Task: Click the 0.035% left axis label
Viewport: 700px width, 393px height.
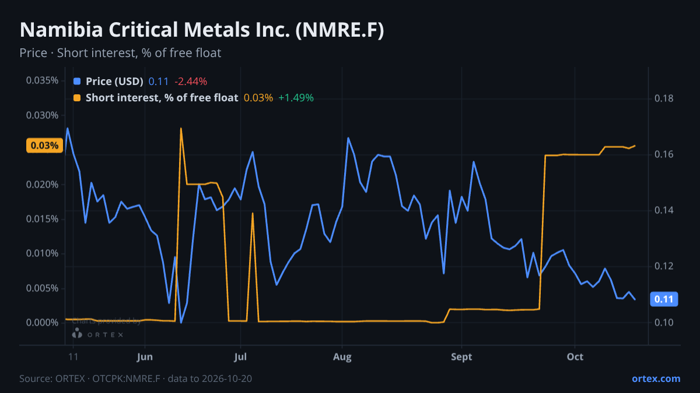Action: tap(42, 80)
